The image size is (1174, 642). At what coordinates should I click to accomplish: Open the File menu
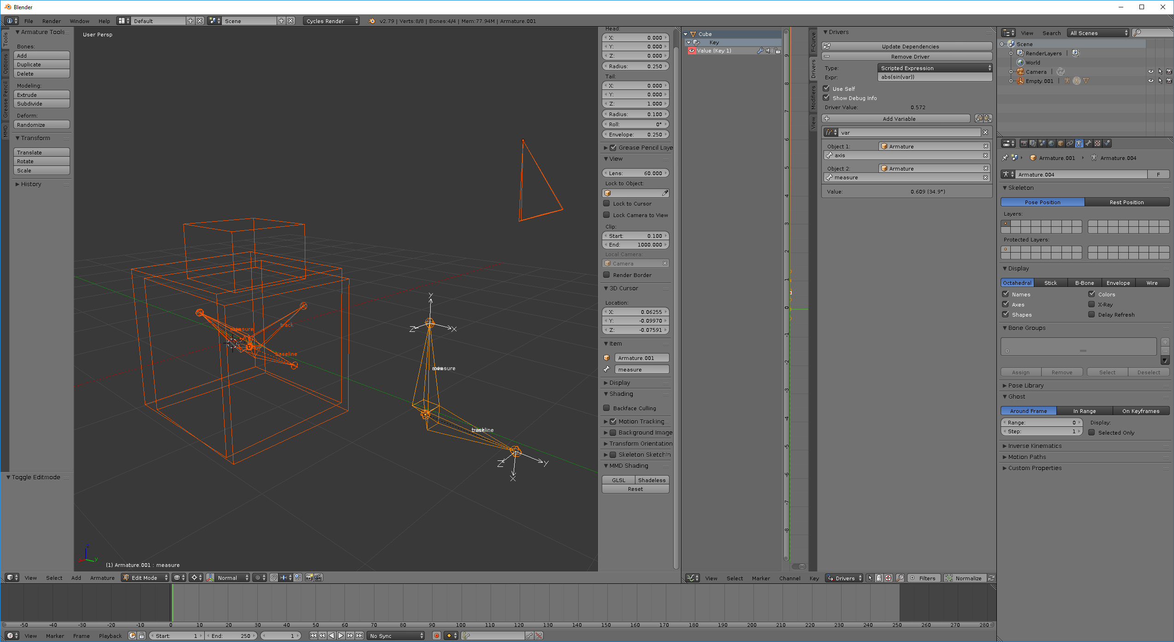[x=29, y=21]
